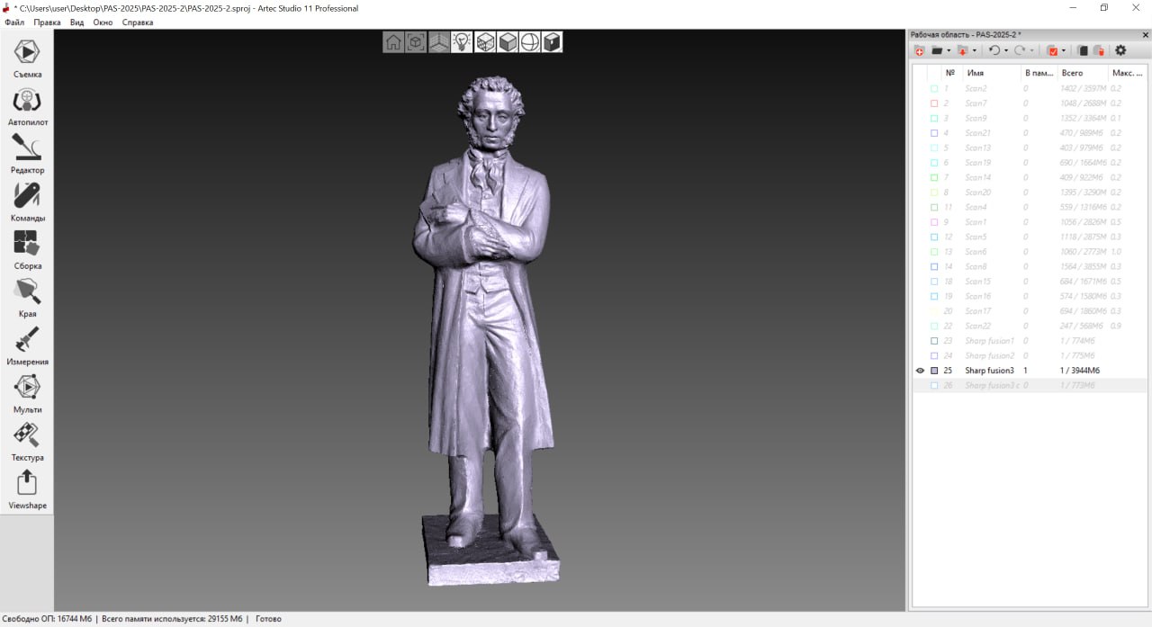Toggle lighting with the light bulb icon
The width and height of the screenshot is (1152, 627).
(x=462, y=42)
